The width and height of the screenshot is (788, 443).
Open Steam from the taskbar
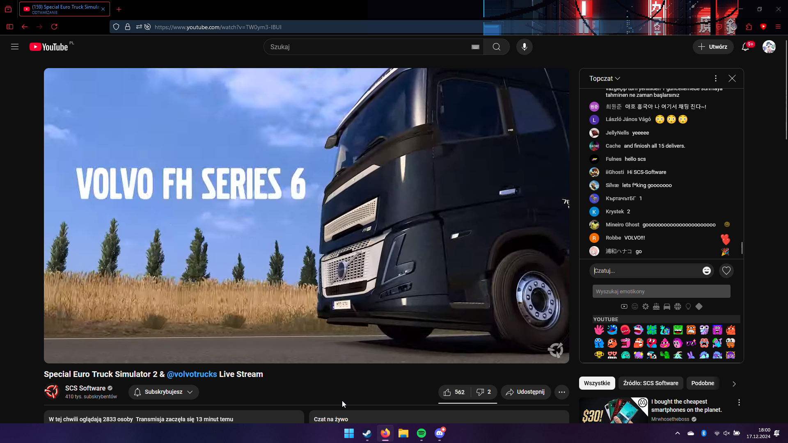[367, 433]
